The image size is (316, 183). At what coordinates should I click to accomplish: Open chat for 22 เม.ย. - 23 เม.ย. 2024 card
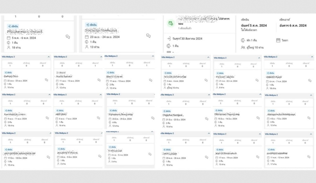46,80
